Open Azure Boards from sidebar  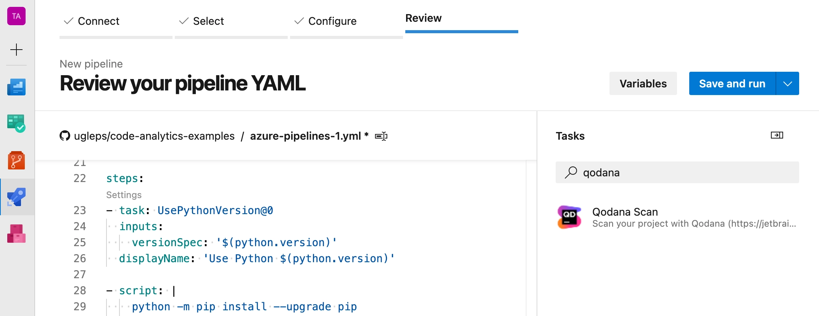(16, 87)
